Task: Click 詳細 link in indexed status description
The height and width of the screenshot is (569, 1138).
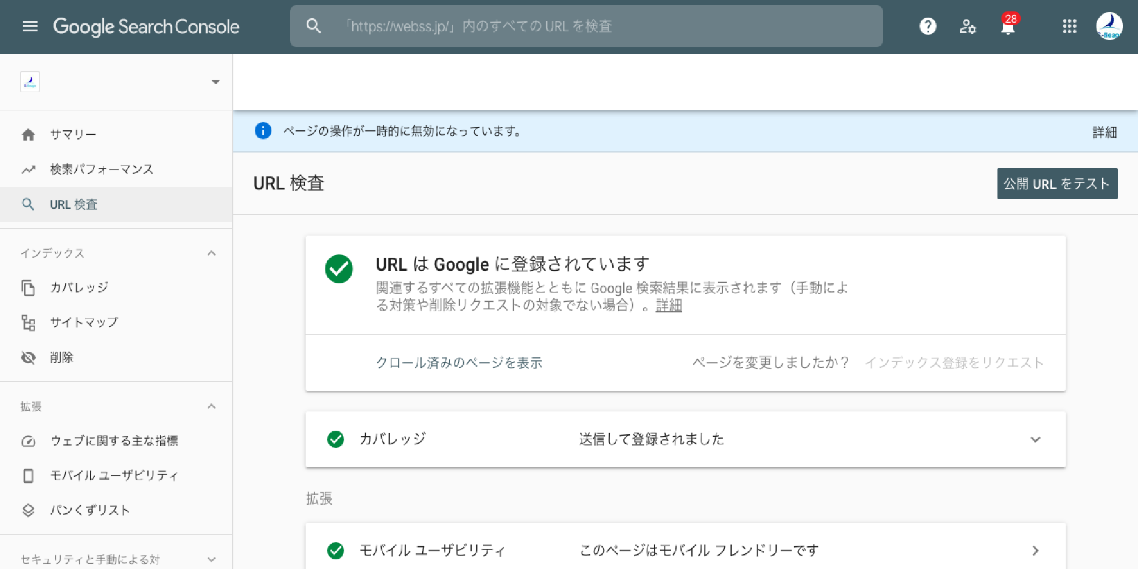Action: [669, 306]
